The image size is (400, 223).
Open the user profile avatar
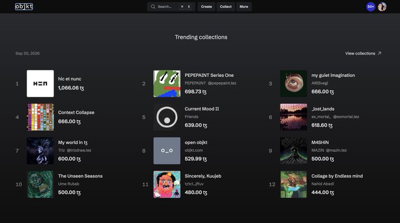click(382, 6)
